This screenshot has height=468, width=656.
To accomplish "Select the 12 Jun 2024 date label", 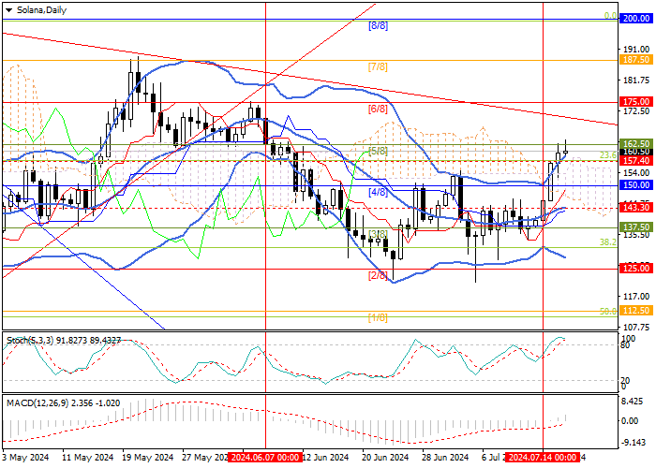I will click(325, 457).
